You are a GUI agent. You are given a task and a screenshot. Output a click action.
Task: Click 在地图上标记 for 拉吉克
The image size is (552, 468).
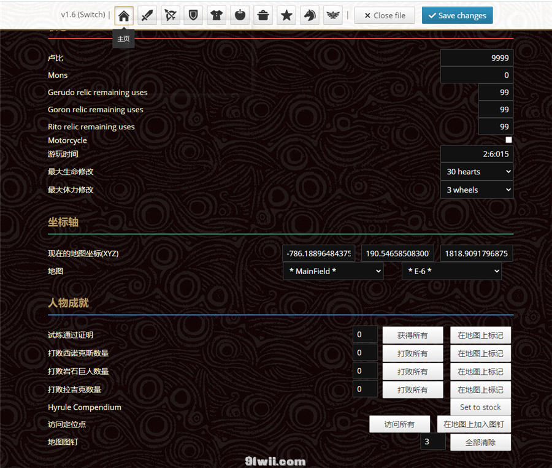(480, 390)
